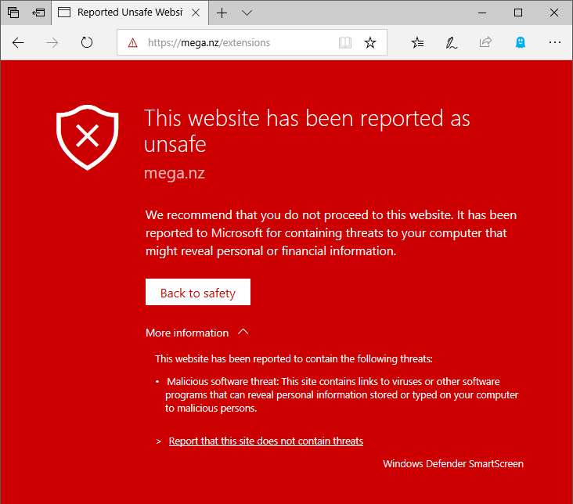573x504 pixels.
Task: Click the Add notes pen icon
Action: [x=452, y=43]
